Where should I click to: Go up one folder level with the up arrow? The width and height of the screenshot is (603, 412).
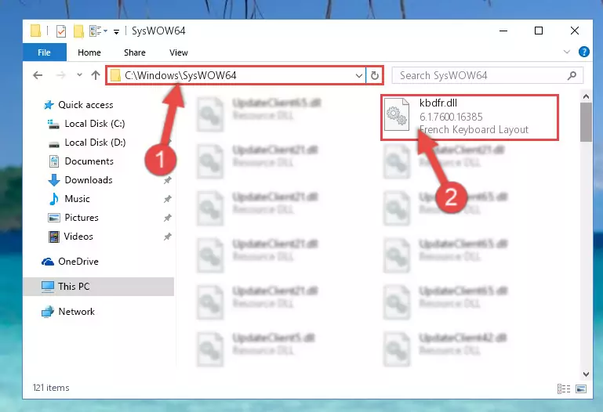(x=96, y=75)
